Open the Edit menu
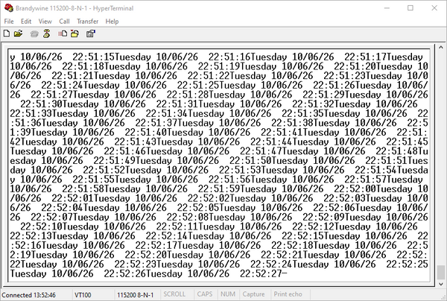447x301 pixels. point(26,22)
